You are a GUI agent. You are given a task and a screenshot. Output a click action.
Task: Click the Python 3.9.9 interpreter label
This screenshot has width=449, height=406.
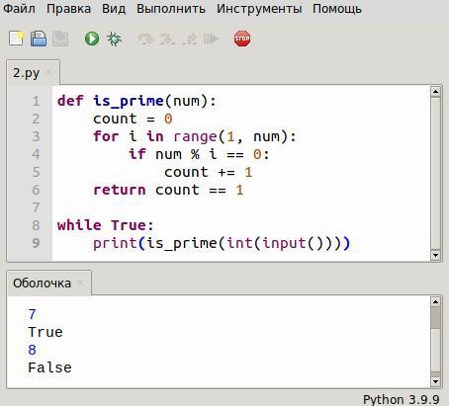click(402, 399)
